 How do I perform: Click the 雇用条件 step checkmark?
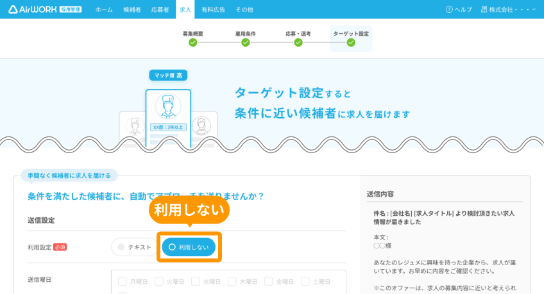[x=246, y=42]
